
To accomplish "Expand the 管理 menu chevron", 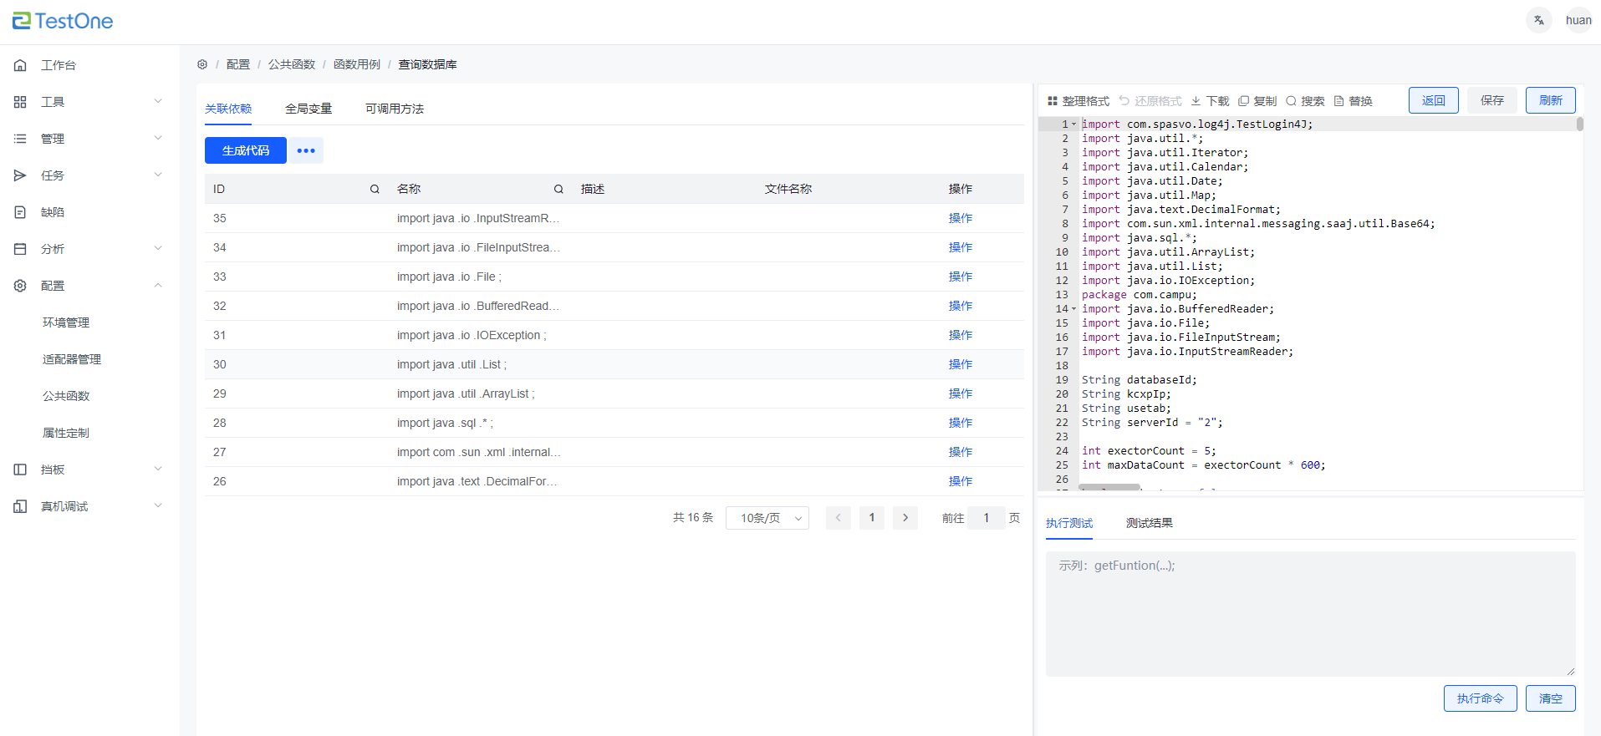I will [158, 138].
